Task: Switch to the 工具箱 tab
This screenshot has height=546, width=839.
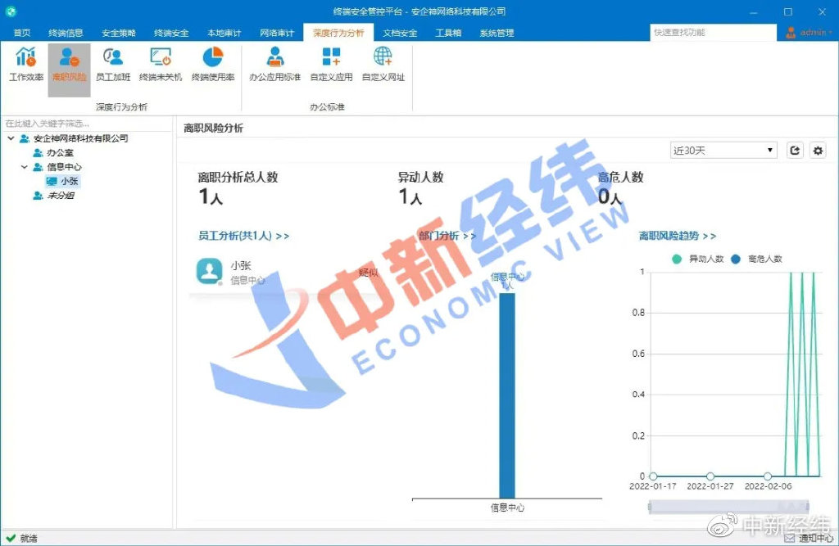Action: [x=448, y=33]
